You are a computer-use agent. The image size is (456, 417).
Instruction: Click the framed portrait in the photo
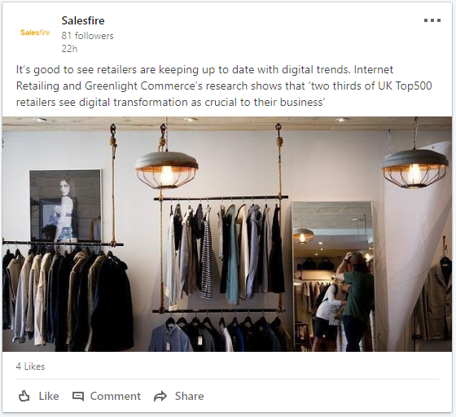click(x=65, y=205)
